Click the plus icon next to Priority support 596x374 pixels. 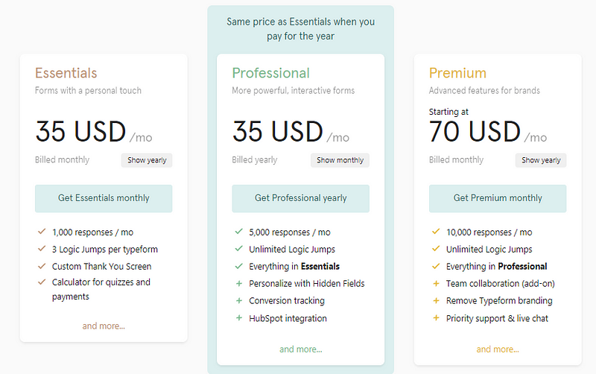pyautogui.click(x=435, y=318)
